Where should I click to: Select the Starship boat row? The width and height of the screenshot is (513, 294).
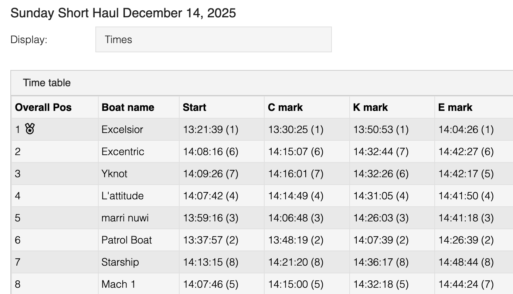[x=120, y=262]
